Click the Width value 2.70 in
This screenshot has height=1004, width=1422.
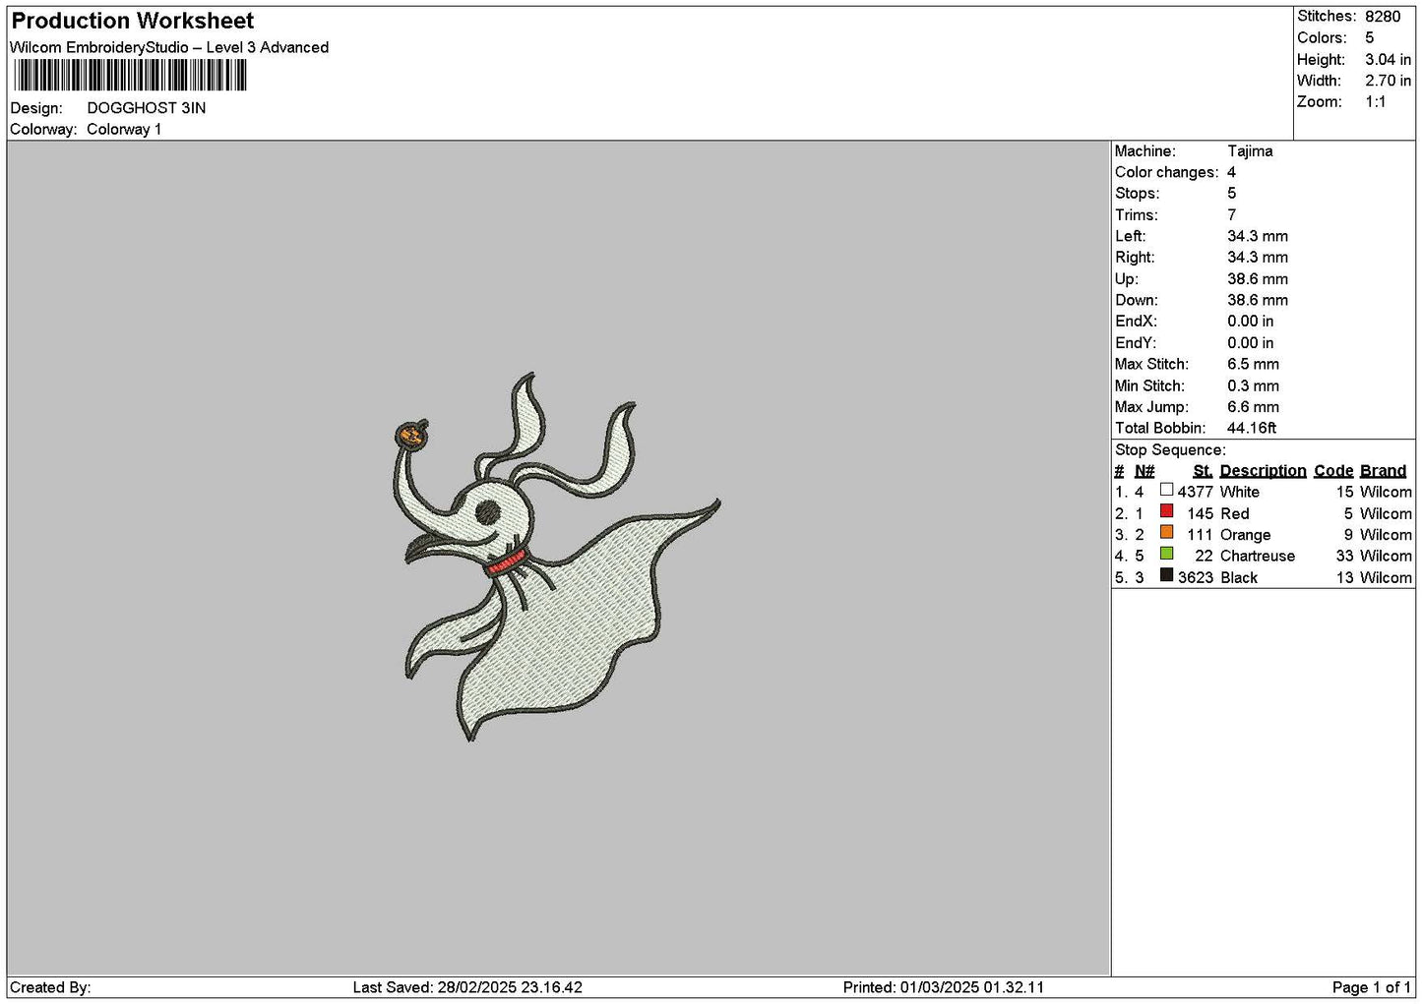pyautogui.click(x=1388, y=81)
